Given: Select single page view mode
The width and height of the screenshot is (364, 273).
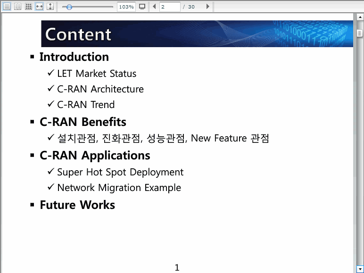Looking at the screenshot, I should click(x=7, y=7).
